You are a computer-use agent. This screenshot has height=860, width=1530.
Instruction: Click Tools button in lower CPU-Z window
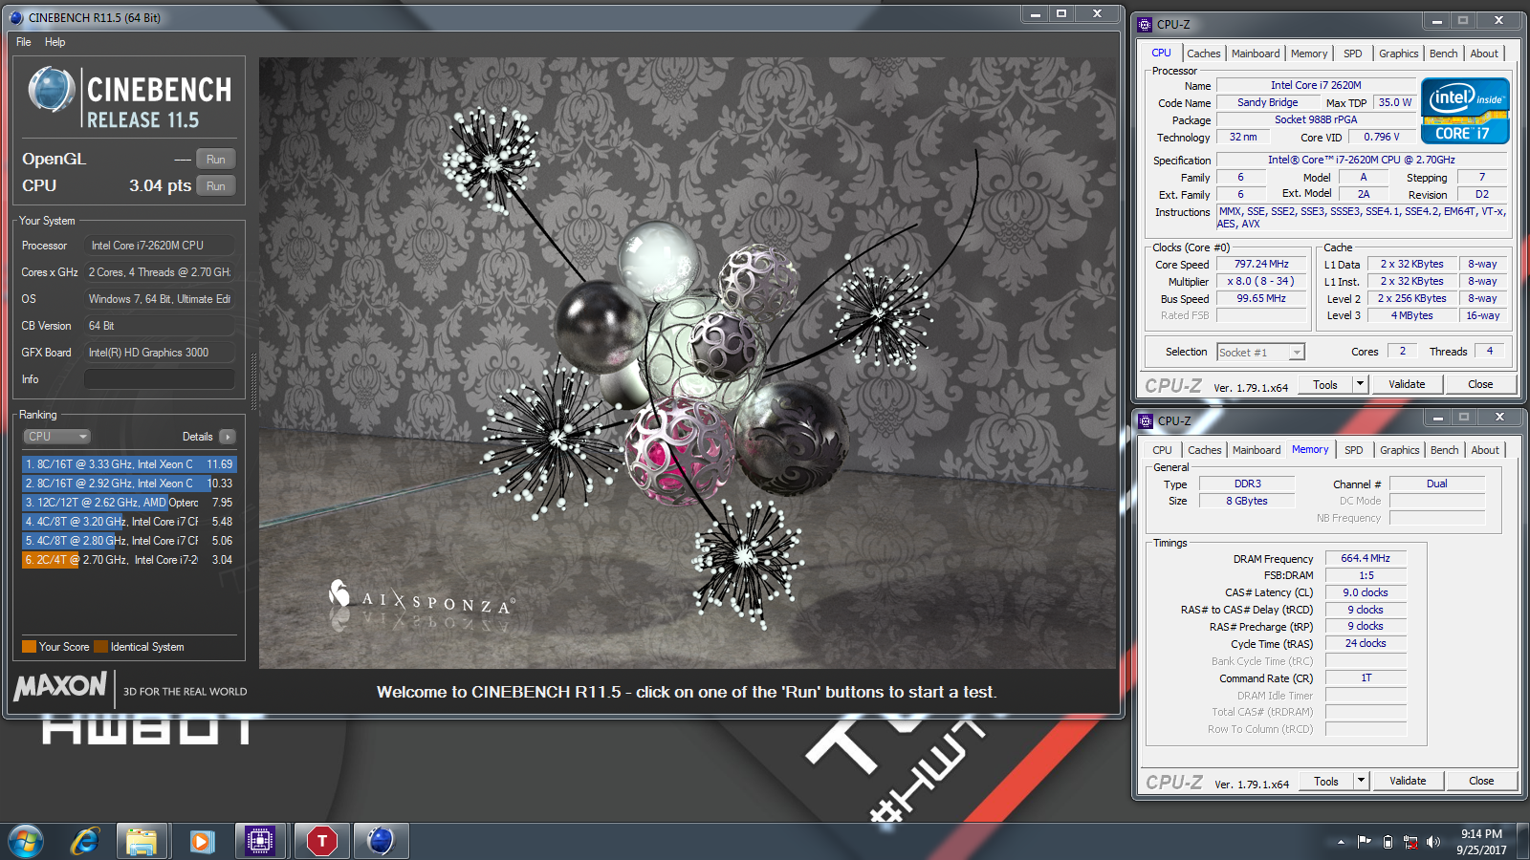coord(1326,782)
